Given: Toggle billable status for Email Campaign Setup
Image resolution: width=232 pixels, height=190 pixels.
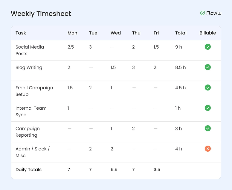Looking at the screenshot, I should (208, 88).
